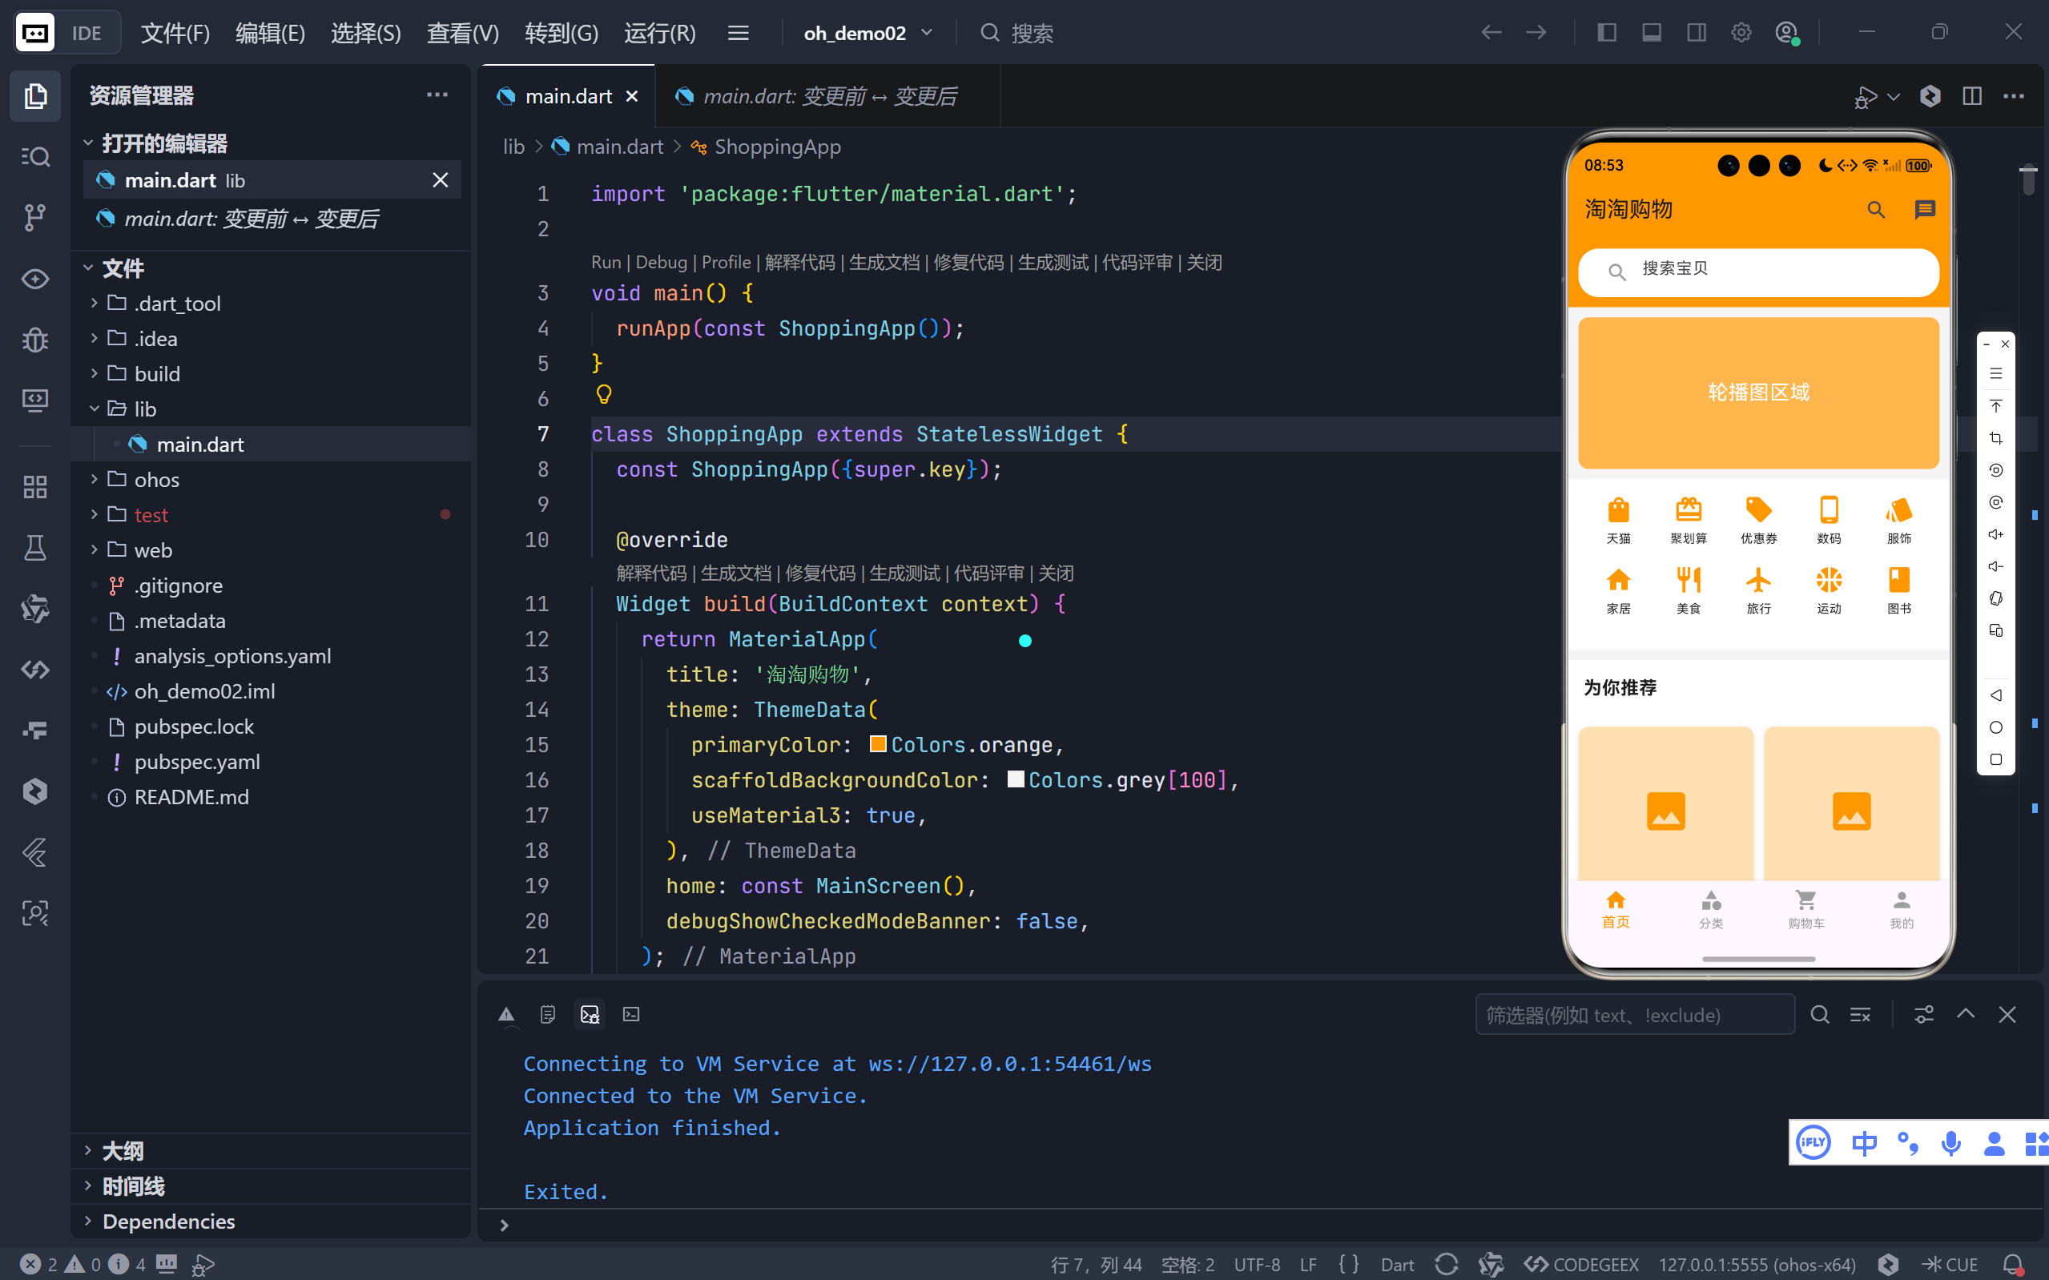
Task: Click the console filter input field
Action: pos(1633,1015)
